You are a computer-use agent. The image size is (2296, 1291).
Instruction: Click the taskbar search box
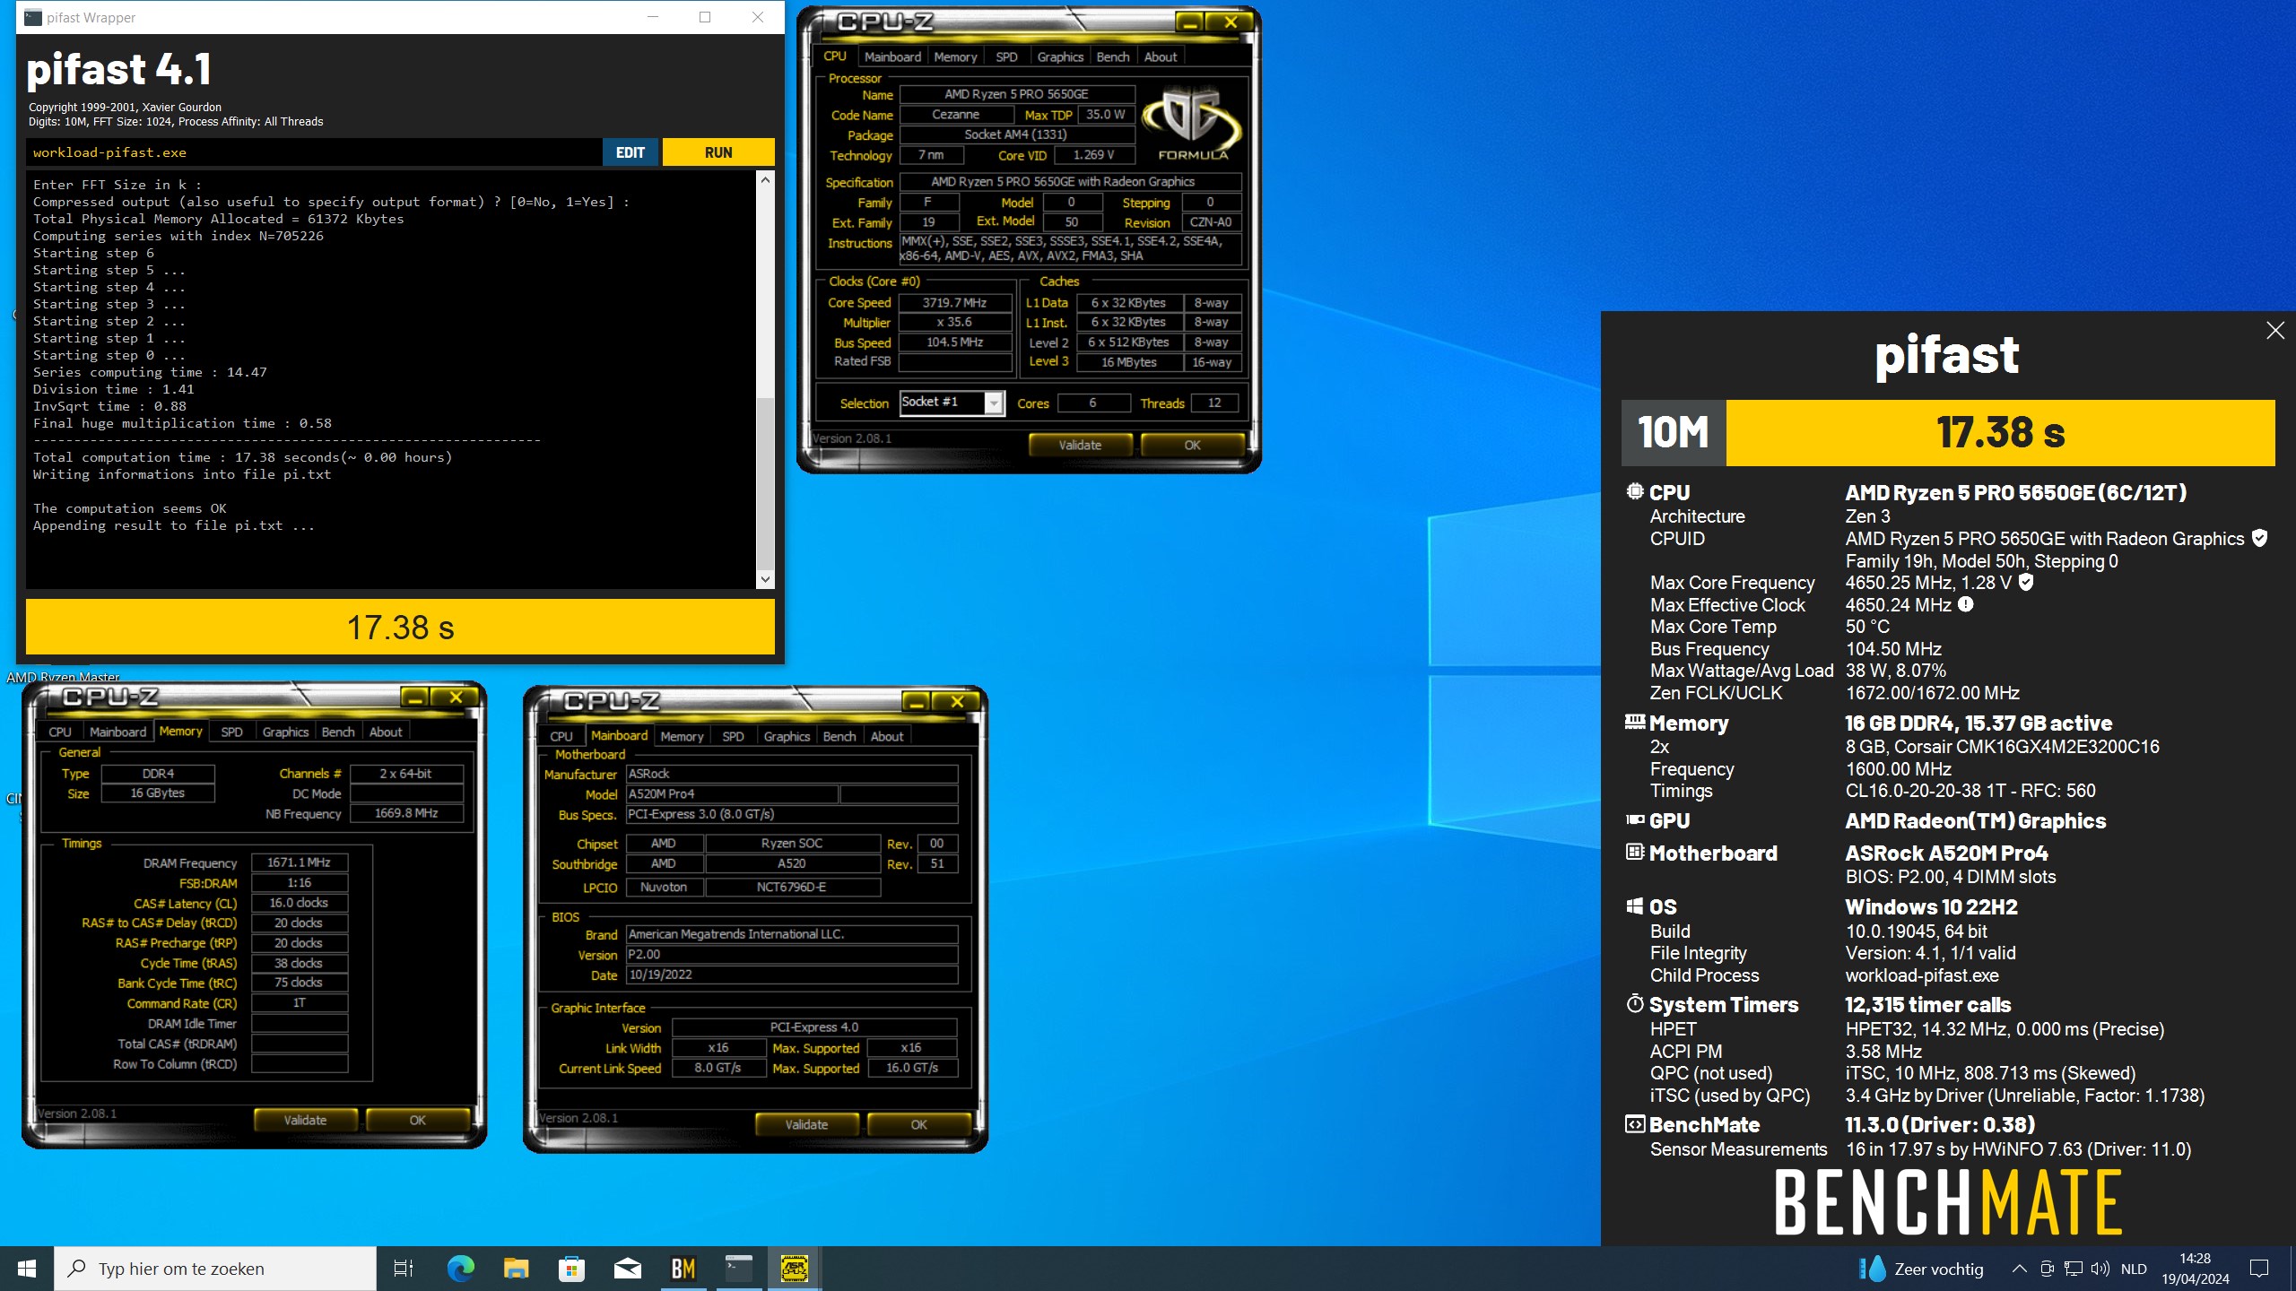pos(215,1269)
